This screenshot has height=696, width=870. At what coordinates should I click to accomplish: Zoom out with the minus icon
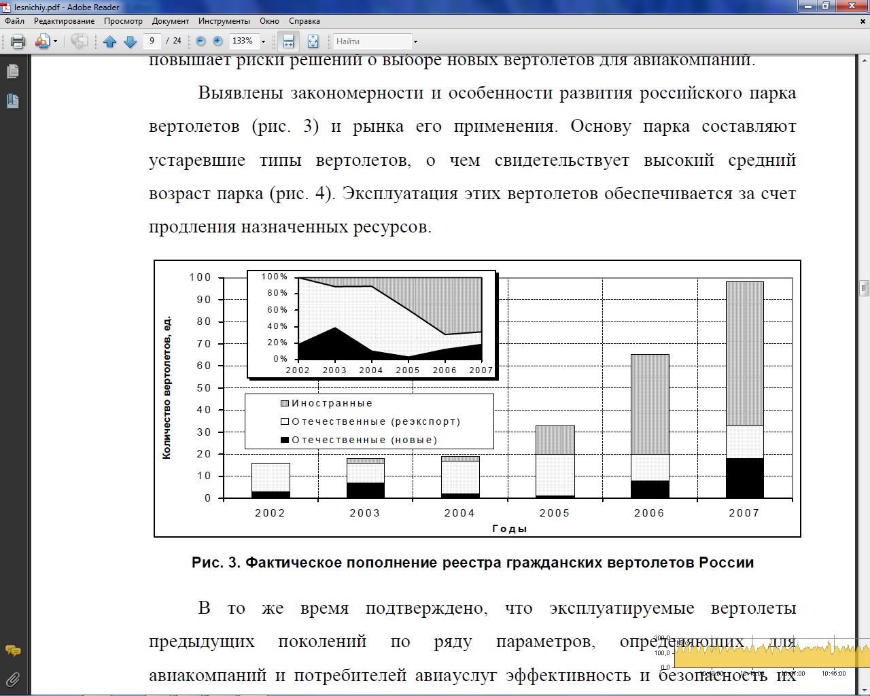pos(201,41)
